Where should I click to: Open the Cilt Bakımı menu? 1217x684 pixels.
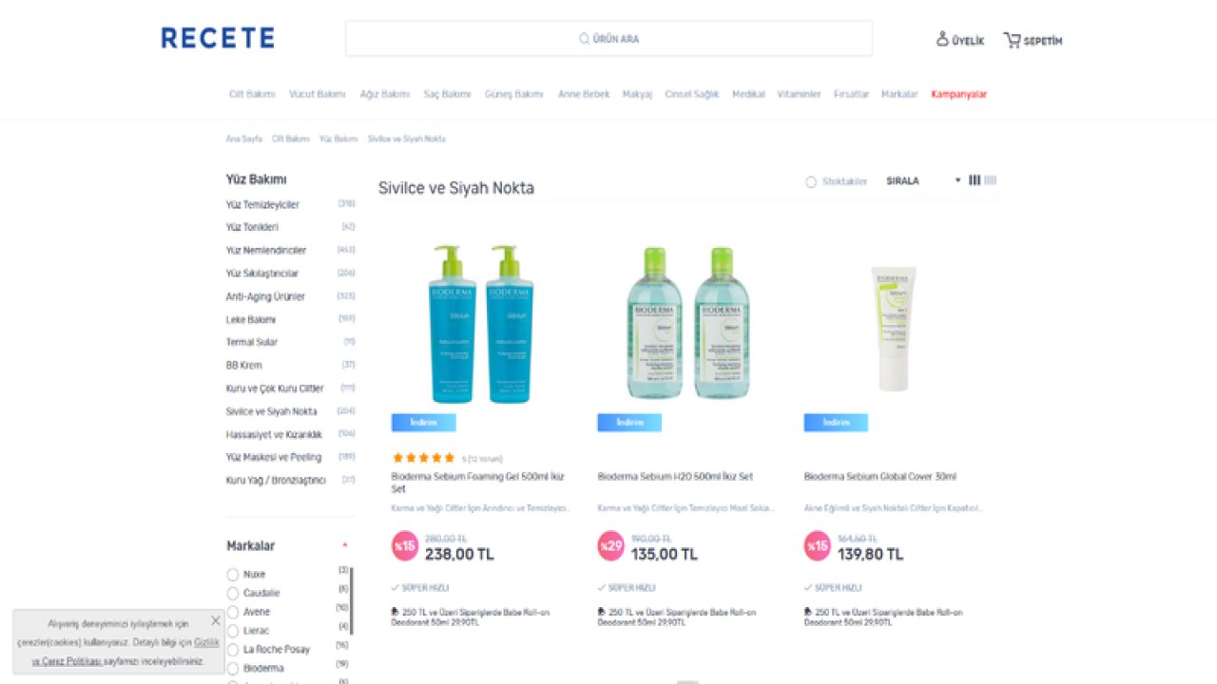[252, 94]
